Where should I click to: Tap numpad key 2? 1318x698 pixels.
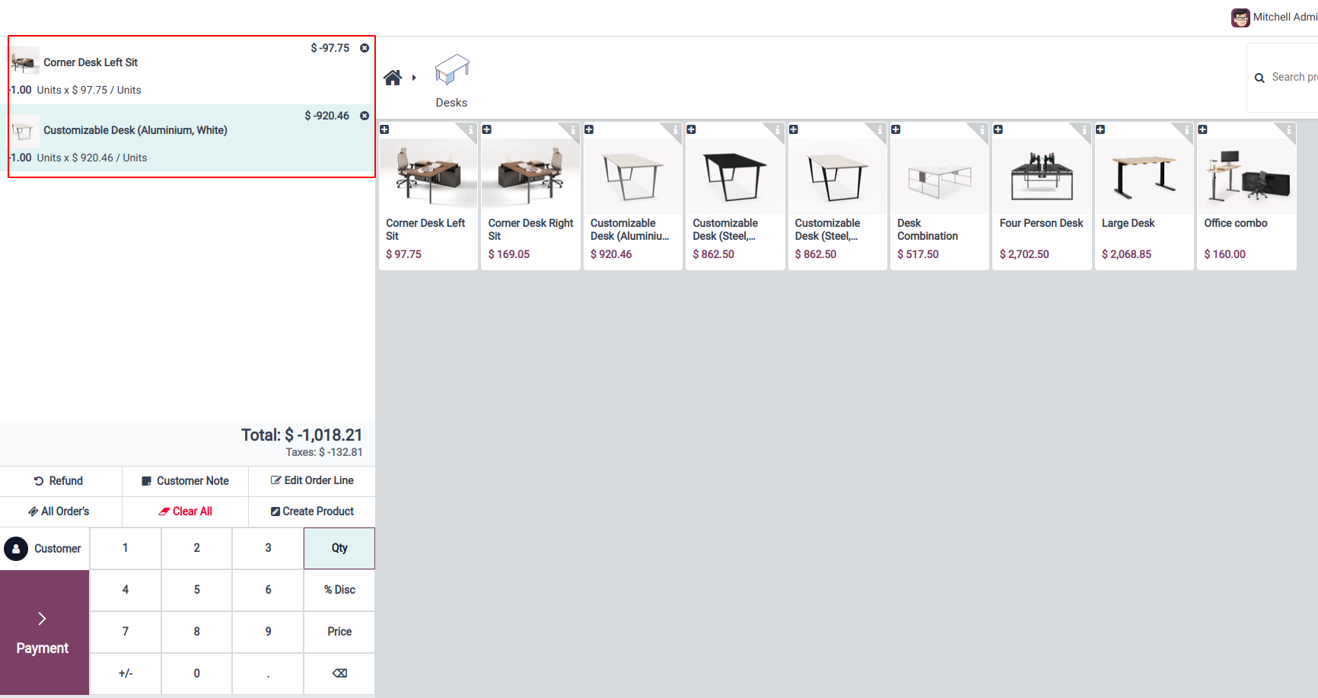pos(196,548)
